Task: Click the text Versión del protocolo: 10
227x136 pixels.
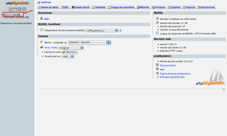Action: 172,26
